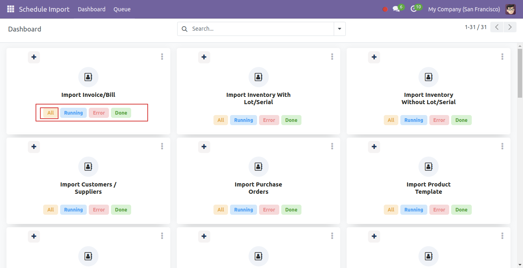523x268 pixels.
Task: Open the Dashboard menu item
Action: pos(92,9)
